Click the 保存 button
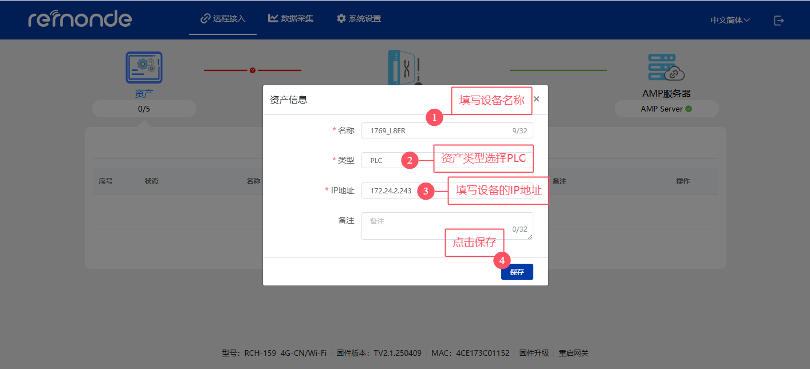810x369 pixels. 517,272
